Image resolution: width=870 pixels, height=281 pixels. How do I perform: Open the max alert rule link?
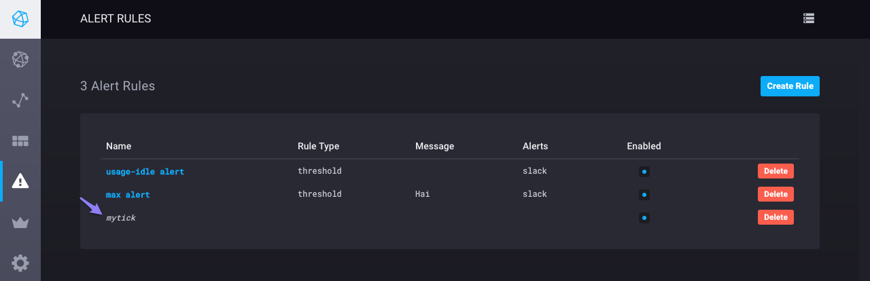coord(128,195)
